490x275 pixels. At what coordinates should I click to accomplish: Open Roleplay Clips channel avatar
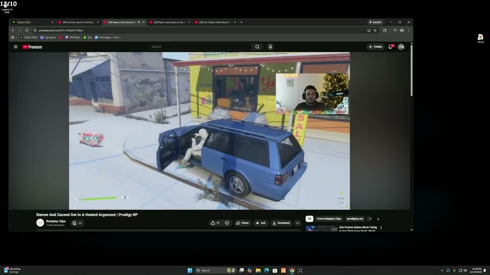coord(40,223)
